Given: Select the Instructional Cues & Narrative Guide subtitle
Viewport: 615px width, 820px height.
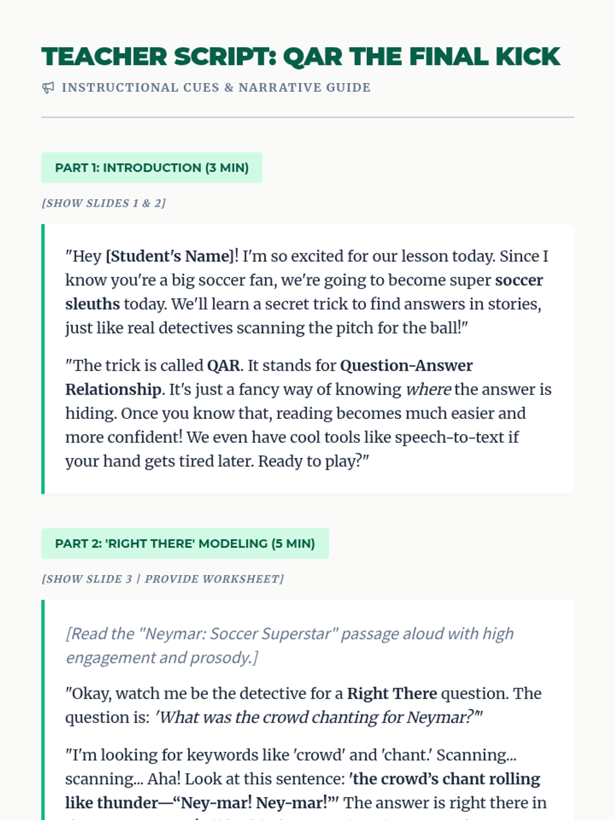Looking at the screenshot, I should (216, 88).
